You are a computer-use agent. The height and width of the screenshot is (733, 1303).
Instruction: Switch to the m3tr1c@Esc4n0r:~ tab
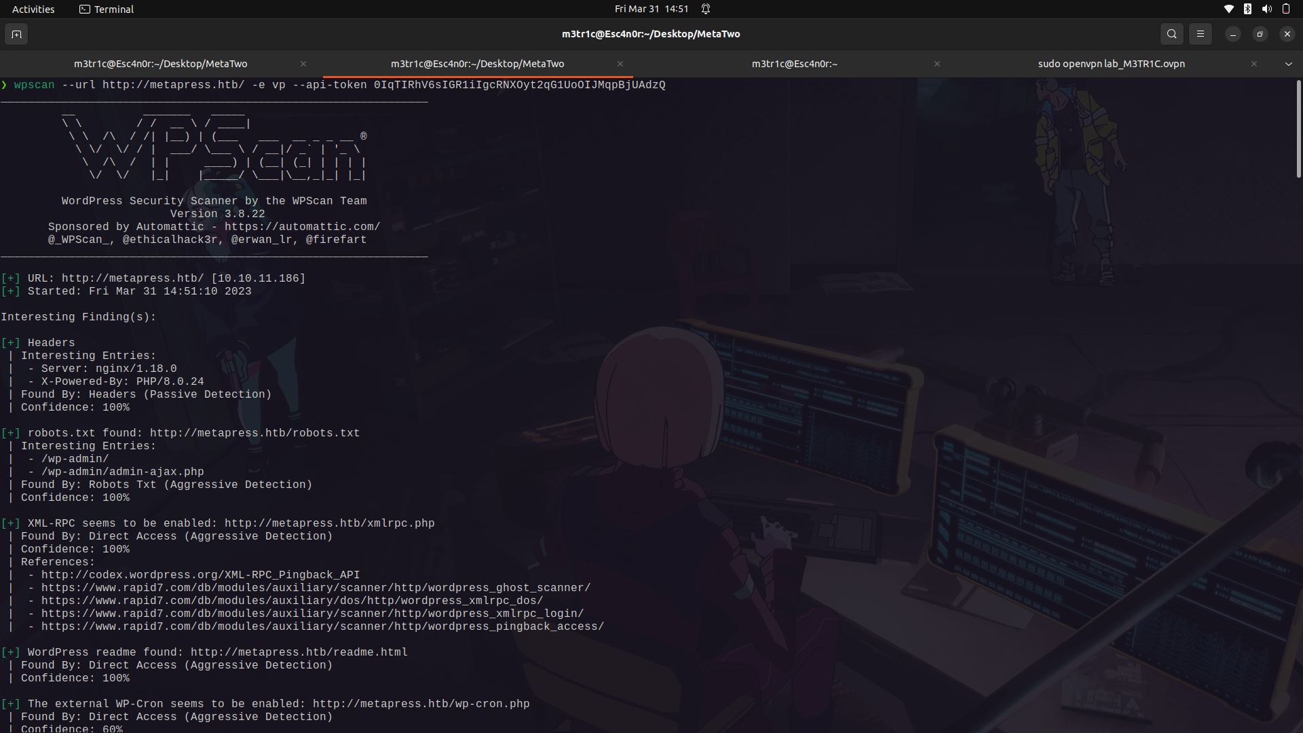tap(794, 64)
